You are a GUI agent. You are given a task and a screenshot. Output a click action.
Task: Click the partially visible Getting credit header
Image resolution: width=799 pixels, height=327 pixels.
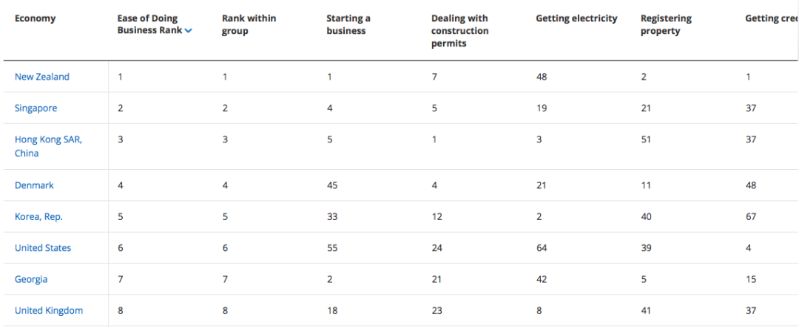(x=771, y=18)
